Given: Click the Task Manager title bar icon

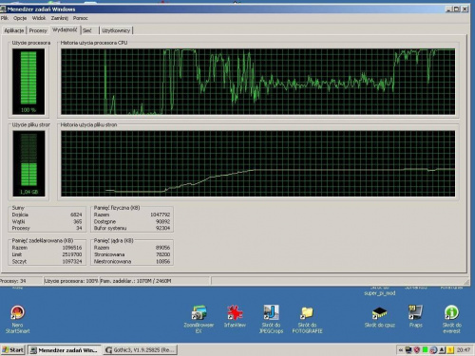Looking at the screenshot, I should point(3,9).
